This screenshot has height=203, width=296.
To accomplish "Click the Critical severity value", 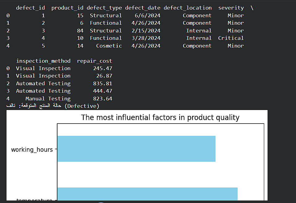I will pyautogui.click(x=231, y=38).
